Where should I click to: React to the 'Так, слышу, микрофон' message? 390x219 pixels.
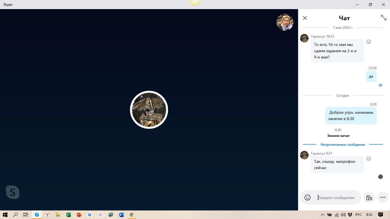(369, 159)
